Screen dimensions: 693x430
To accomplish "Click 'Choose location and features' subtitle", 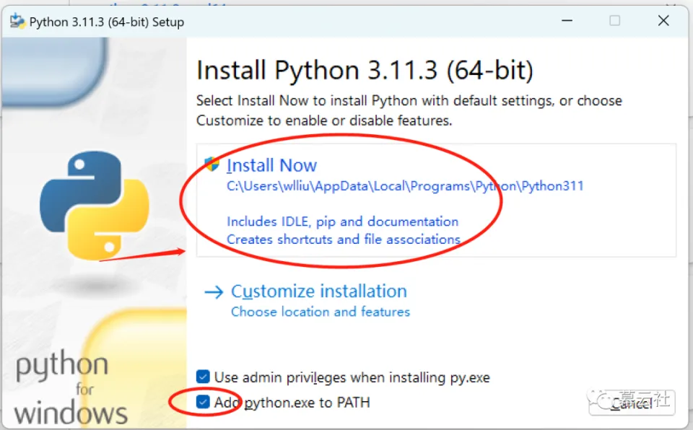I will click(x=321, y=312).
